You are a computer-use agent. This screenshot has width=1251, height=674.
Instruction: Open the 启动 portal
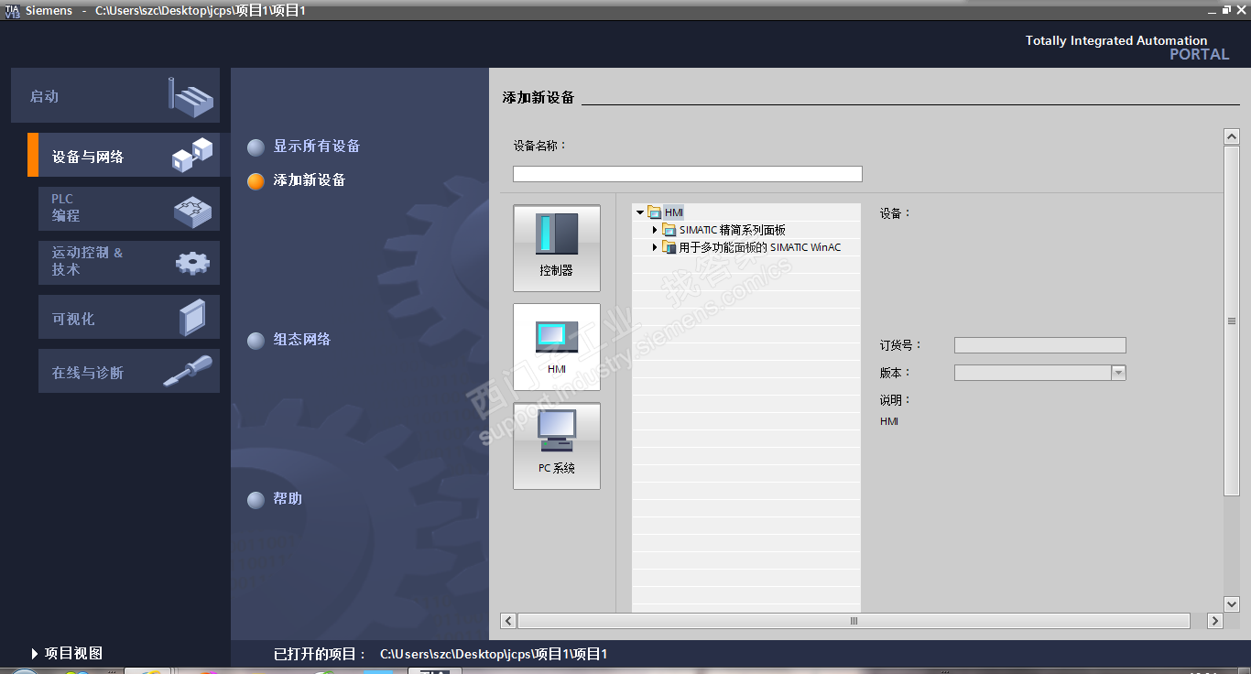(115, 95)
